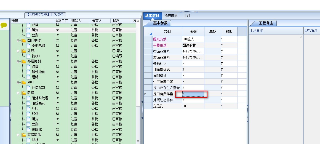
Task: Click the BOM工厂 column header
Action: 62,21
